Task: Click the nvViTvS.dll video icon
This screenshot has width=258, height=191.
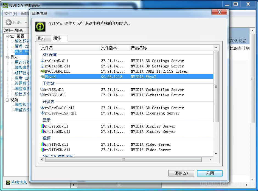Action: tap(43, 144)
